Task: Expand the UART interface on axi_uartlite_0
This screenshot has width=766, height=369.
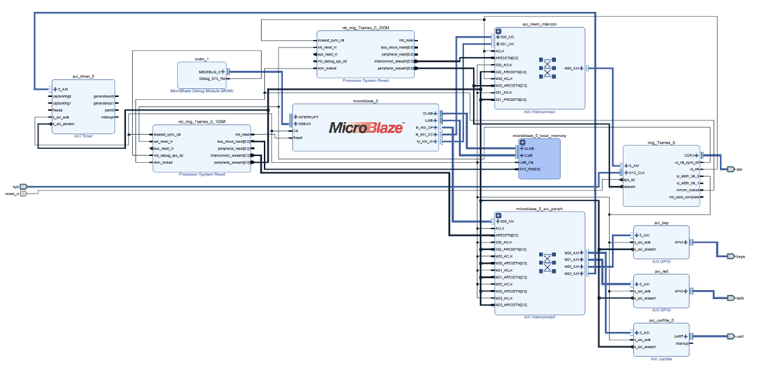Action: tap(686, 337)
